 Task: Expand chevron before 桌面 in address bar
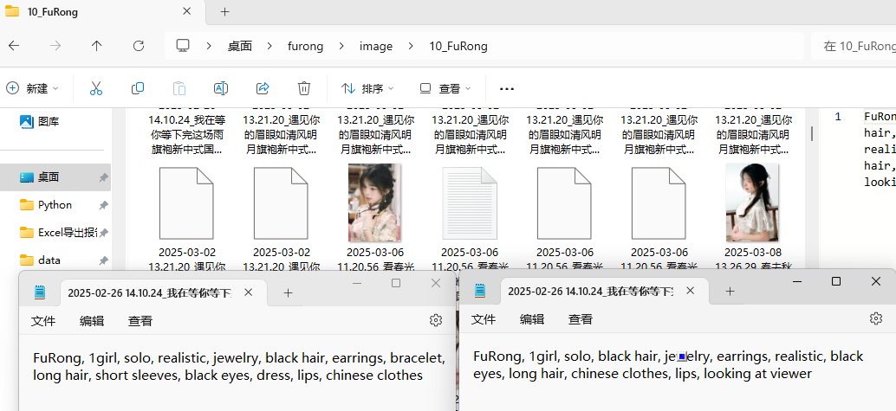(210, 46)
